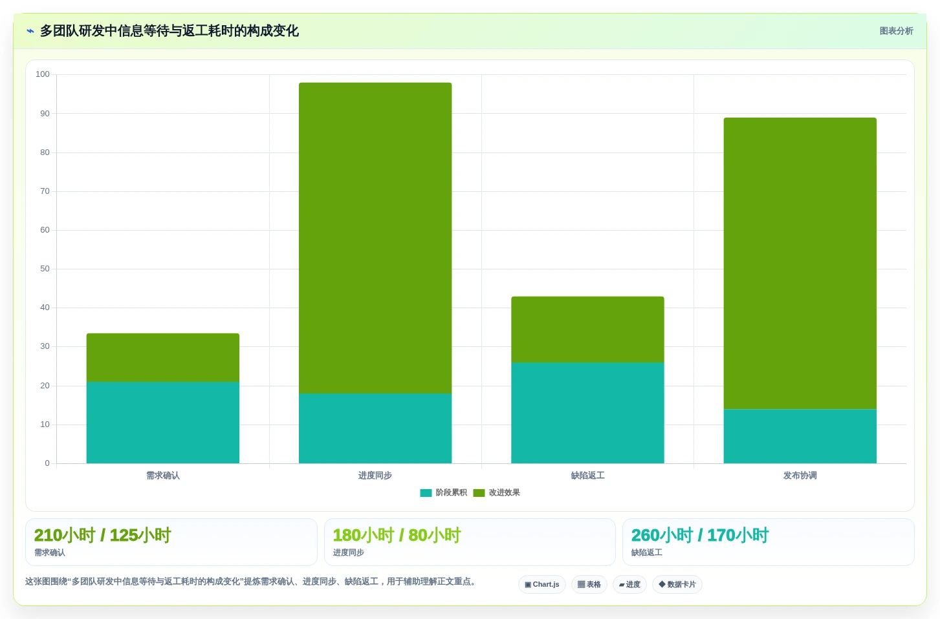Toggle the 改进效果 legend item

(x=497, y=492)
